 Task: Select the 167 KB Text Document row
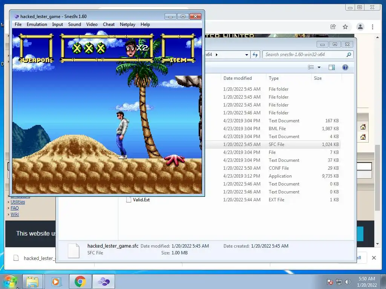coord(273,121)
